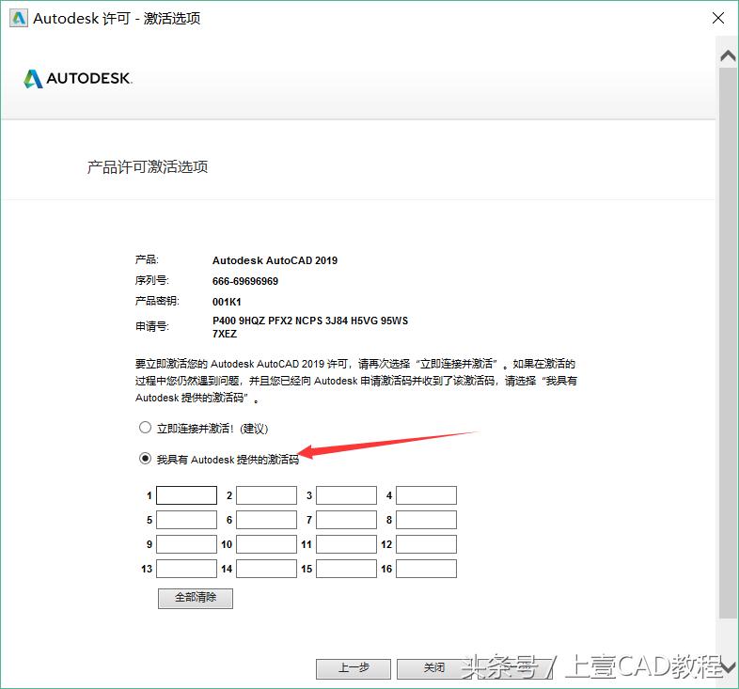Click activation code field 8
Image resolution: width=739 pixels, height=689 pixels.
[x=426, y=520]
